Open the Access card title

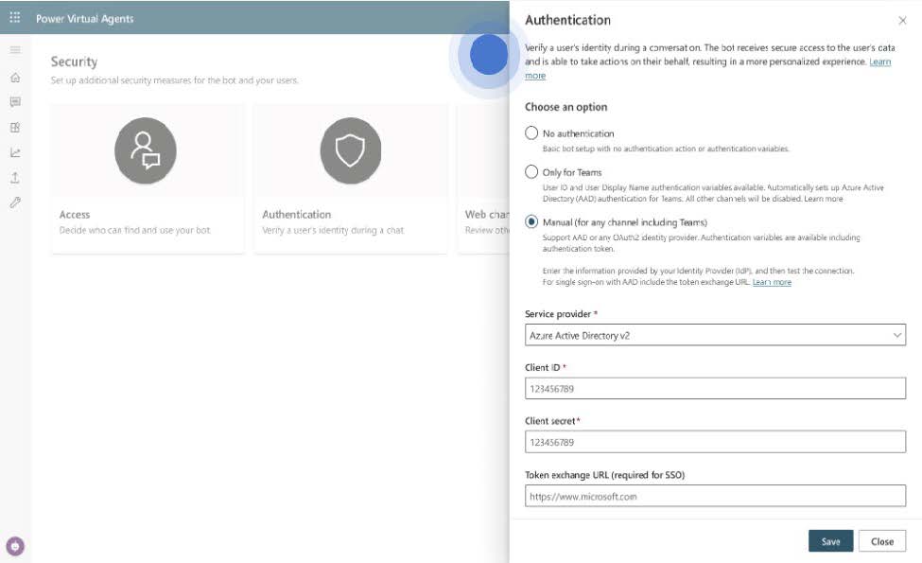75,215
